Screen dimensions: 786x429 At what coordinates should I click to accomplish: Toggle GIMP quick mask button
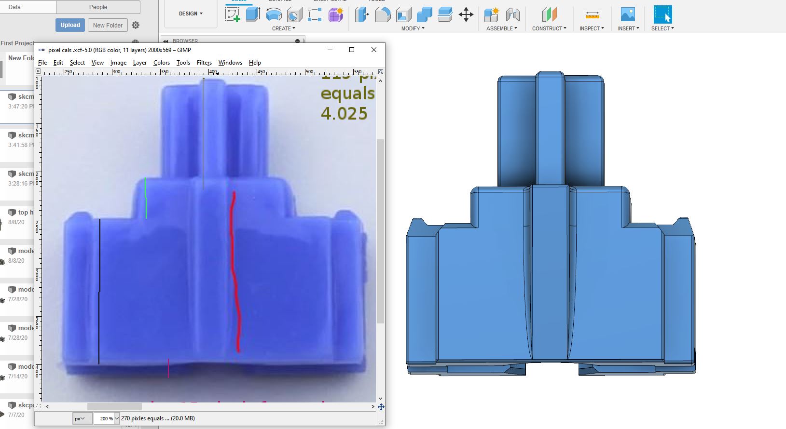pyautogui.click(x=38, y=406)
